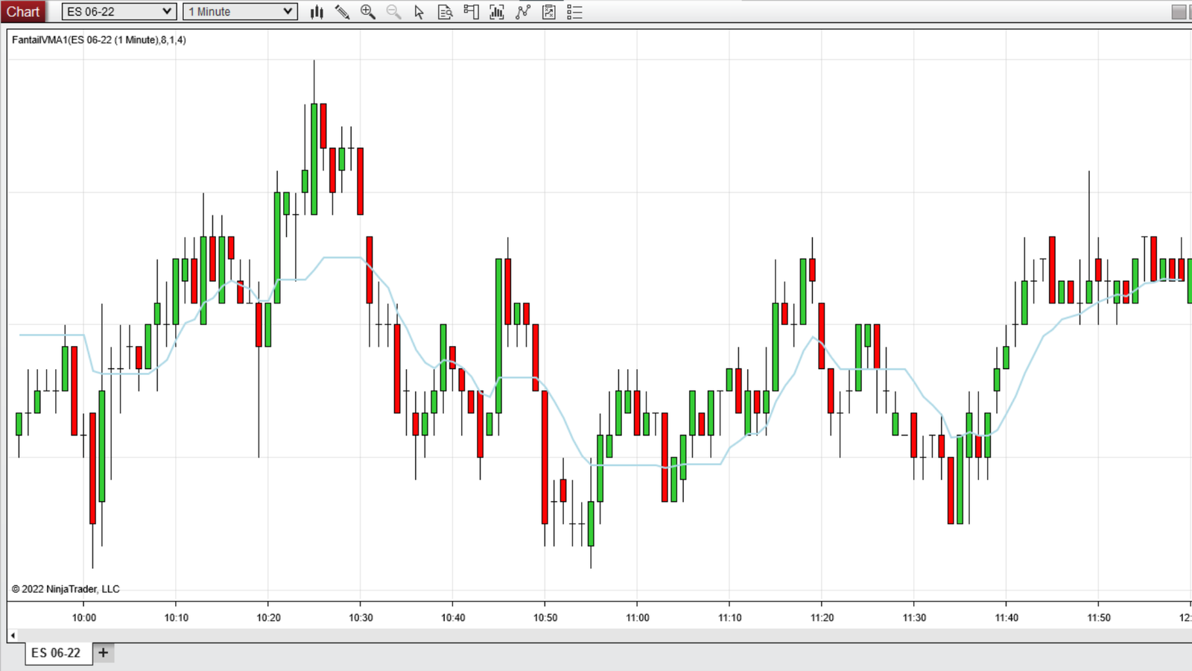Viewport: 1192px width, 671px height.
Task: Open the Data Series icon
Action: coord(497,12)
